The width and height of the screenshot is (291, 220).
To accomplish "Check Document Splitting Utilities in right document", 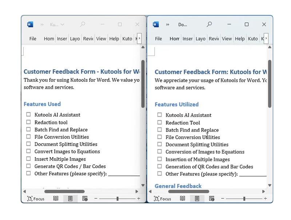I will pos(159,144).
